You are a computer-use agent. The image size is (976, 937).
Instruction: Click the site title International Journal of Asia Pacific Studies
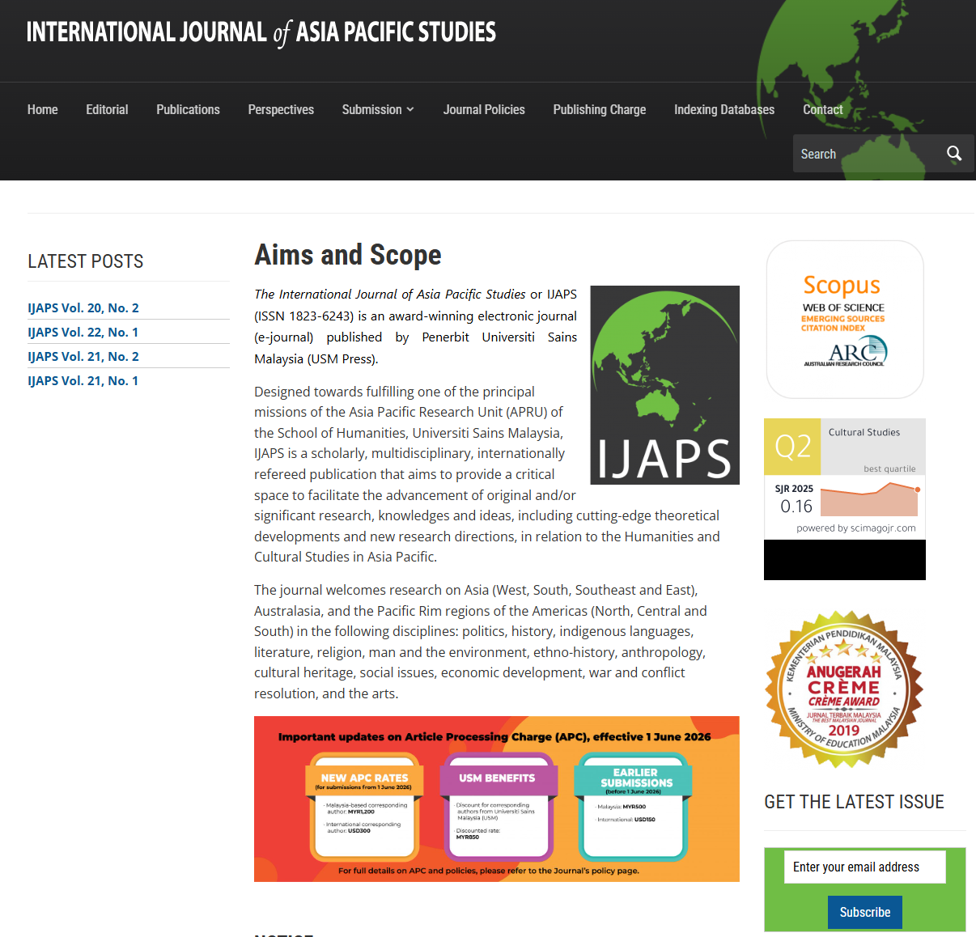261,32
